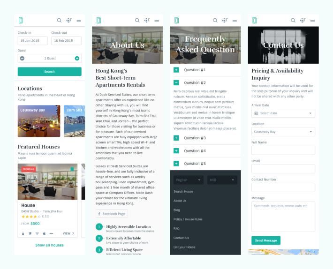Screen dimensions: 333x269
Task: Click the Show all houses link
Action: [49, 245]
